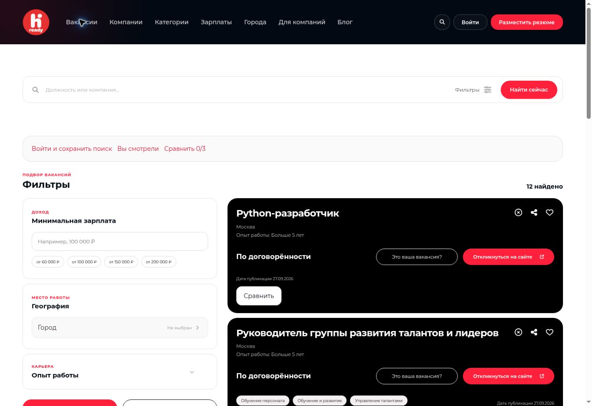
Task: Share the Руководитель группы vacancy
Action: [x=534, y=332]
